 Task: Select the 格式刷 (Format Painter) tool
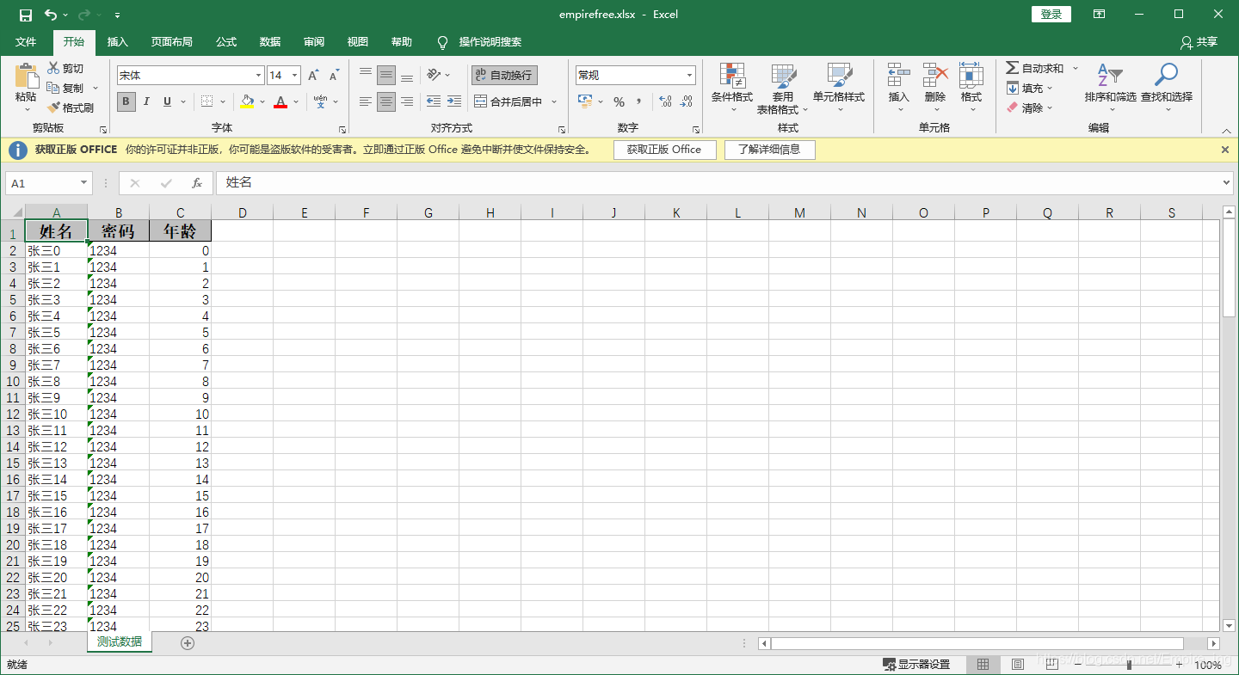pos(71,107)
